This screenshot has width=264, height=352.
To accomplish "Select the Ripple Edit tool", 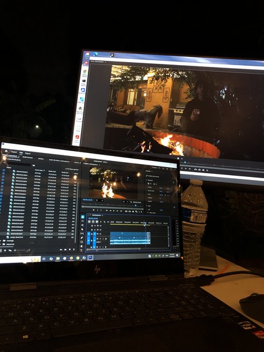I will coord(82,225).
